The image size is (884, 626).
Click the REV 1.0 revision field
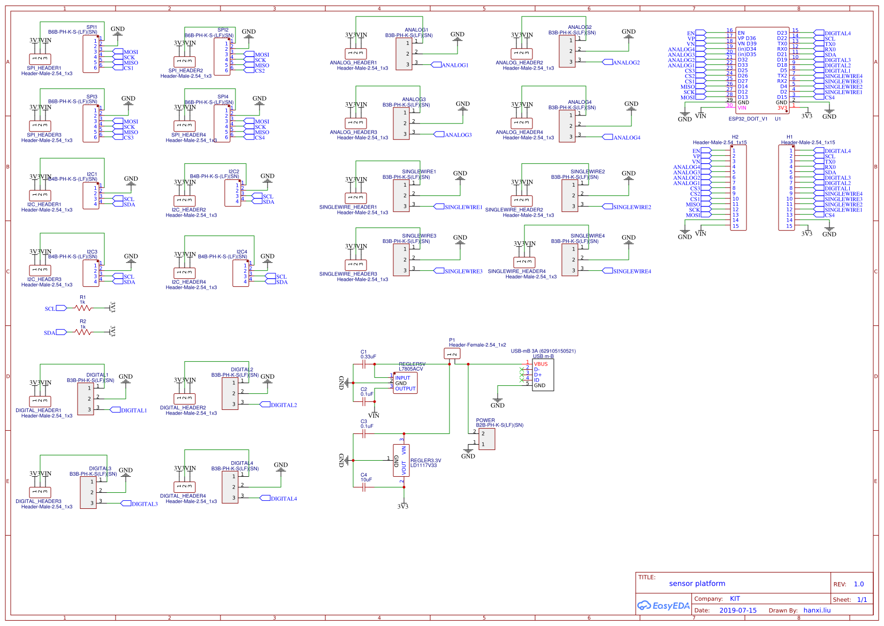click(x=858, y=584)
